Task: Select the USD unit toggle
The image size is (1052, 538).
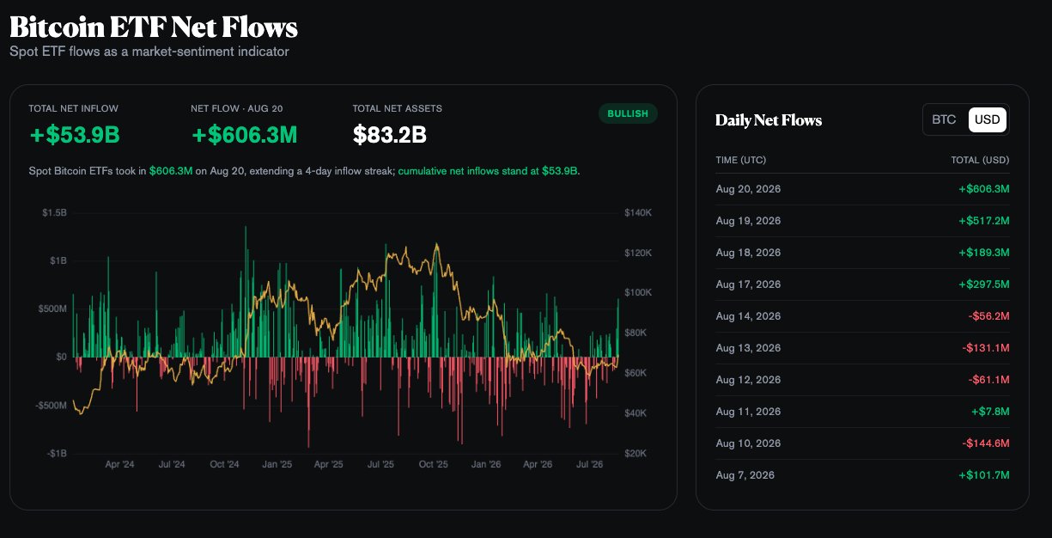Action: pyautogui.click(x=987, y=119)
